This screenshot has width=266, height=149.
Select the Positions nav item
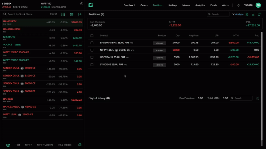[x=157, y=5]
